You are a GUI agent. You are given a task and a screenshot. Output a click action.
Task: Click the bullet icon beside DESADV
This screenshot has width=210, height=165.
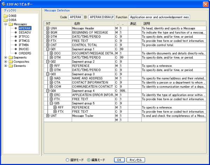[16, 32]
